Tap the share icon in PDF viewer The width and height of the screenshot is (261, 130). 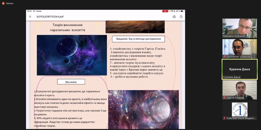[x=181, y=17]
